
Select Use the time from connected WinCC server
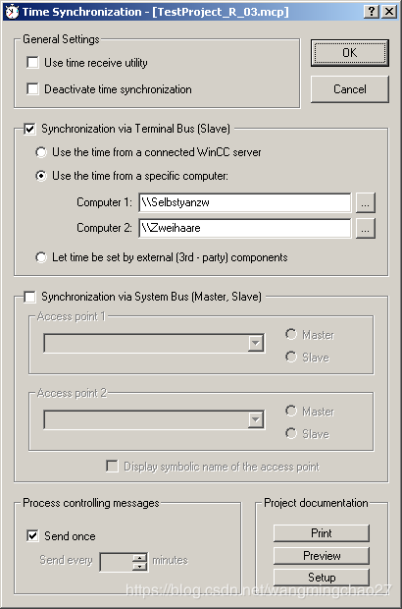click(41, 152)
